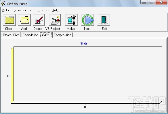Switch to the Compression tab
This screenshot has height=114, width=168.
click(63, 35)
